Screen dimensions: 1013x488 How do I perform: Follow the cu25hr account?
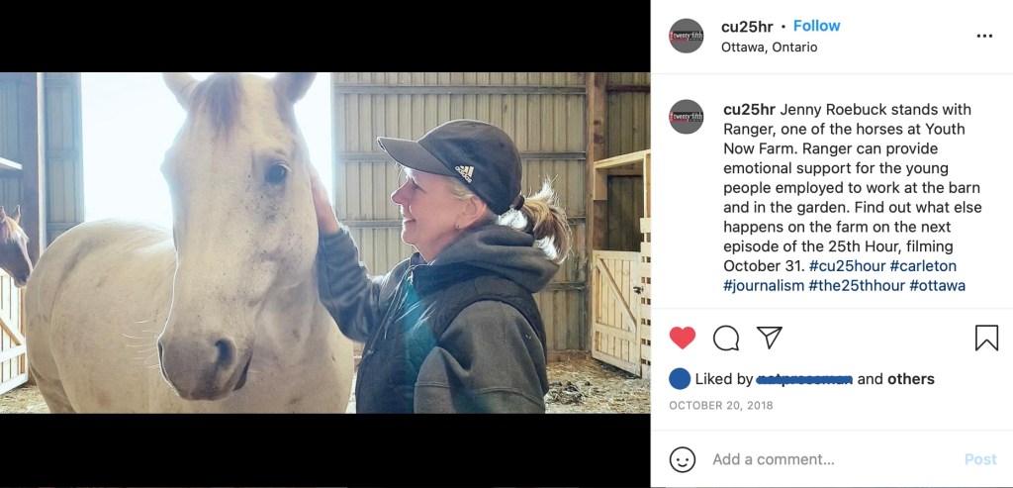pos(816,26)
